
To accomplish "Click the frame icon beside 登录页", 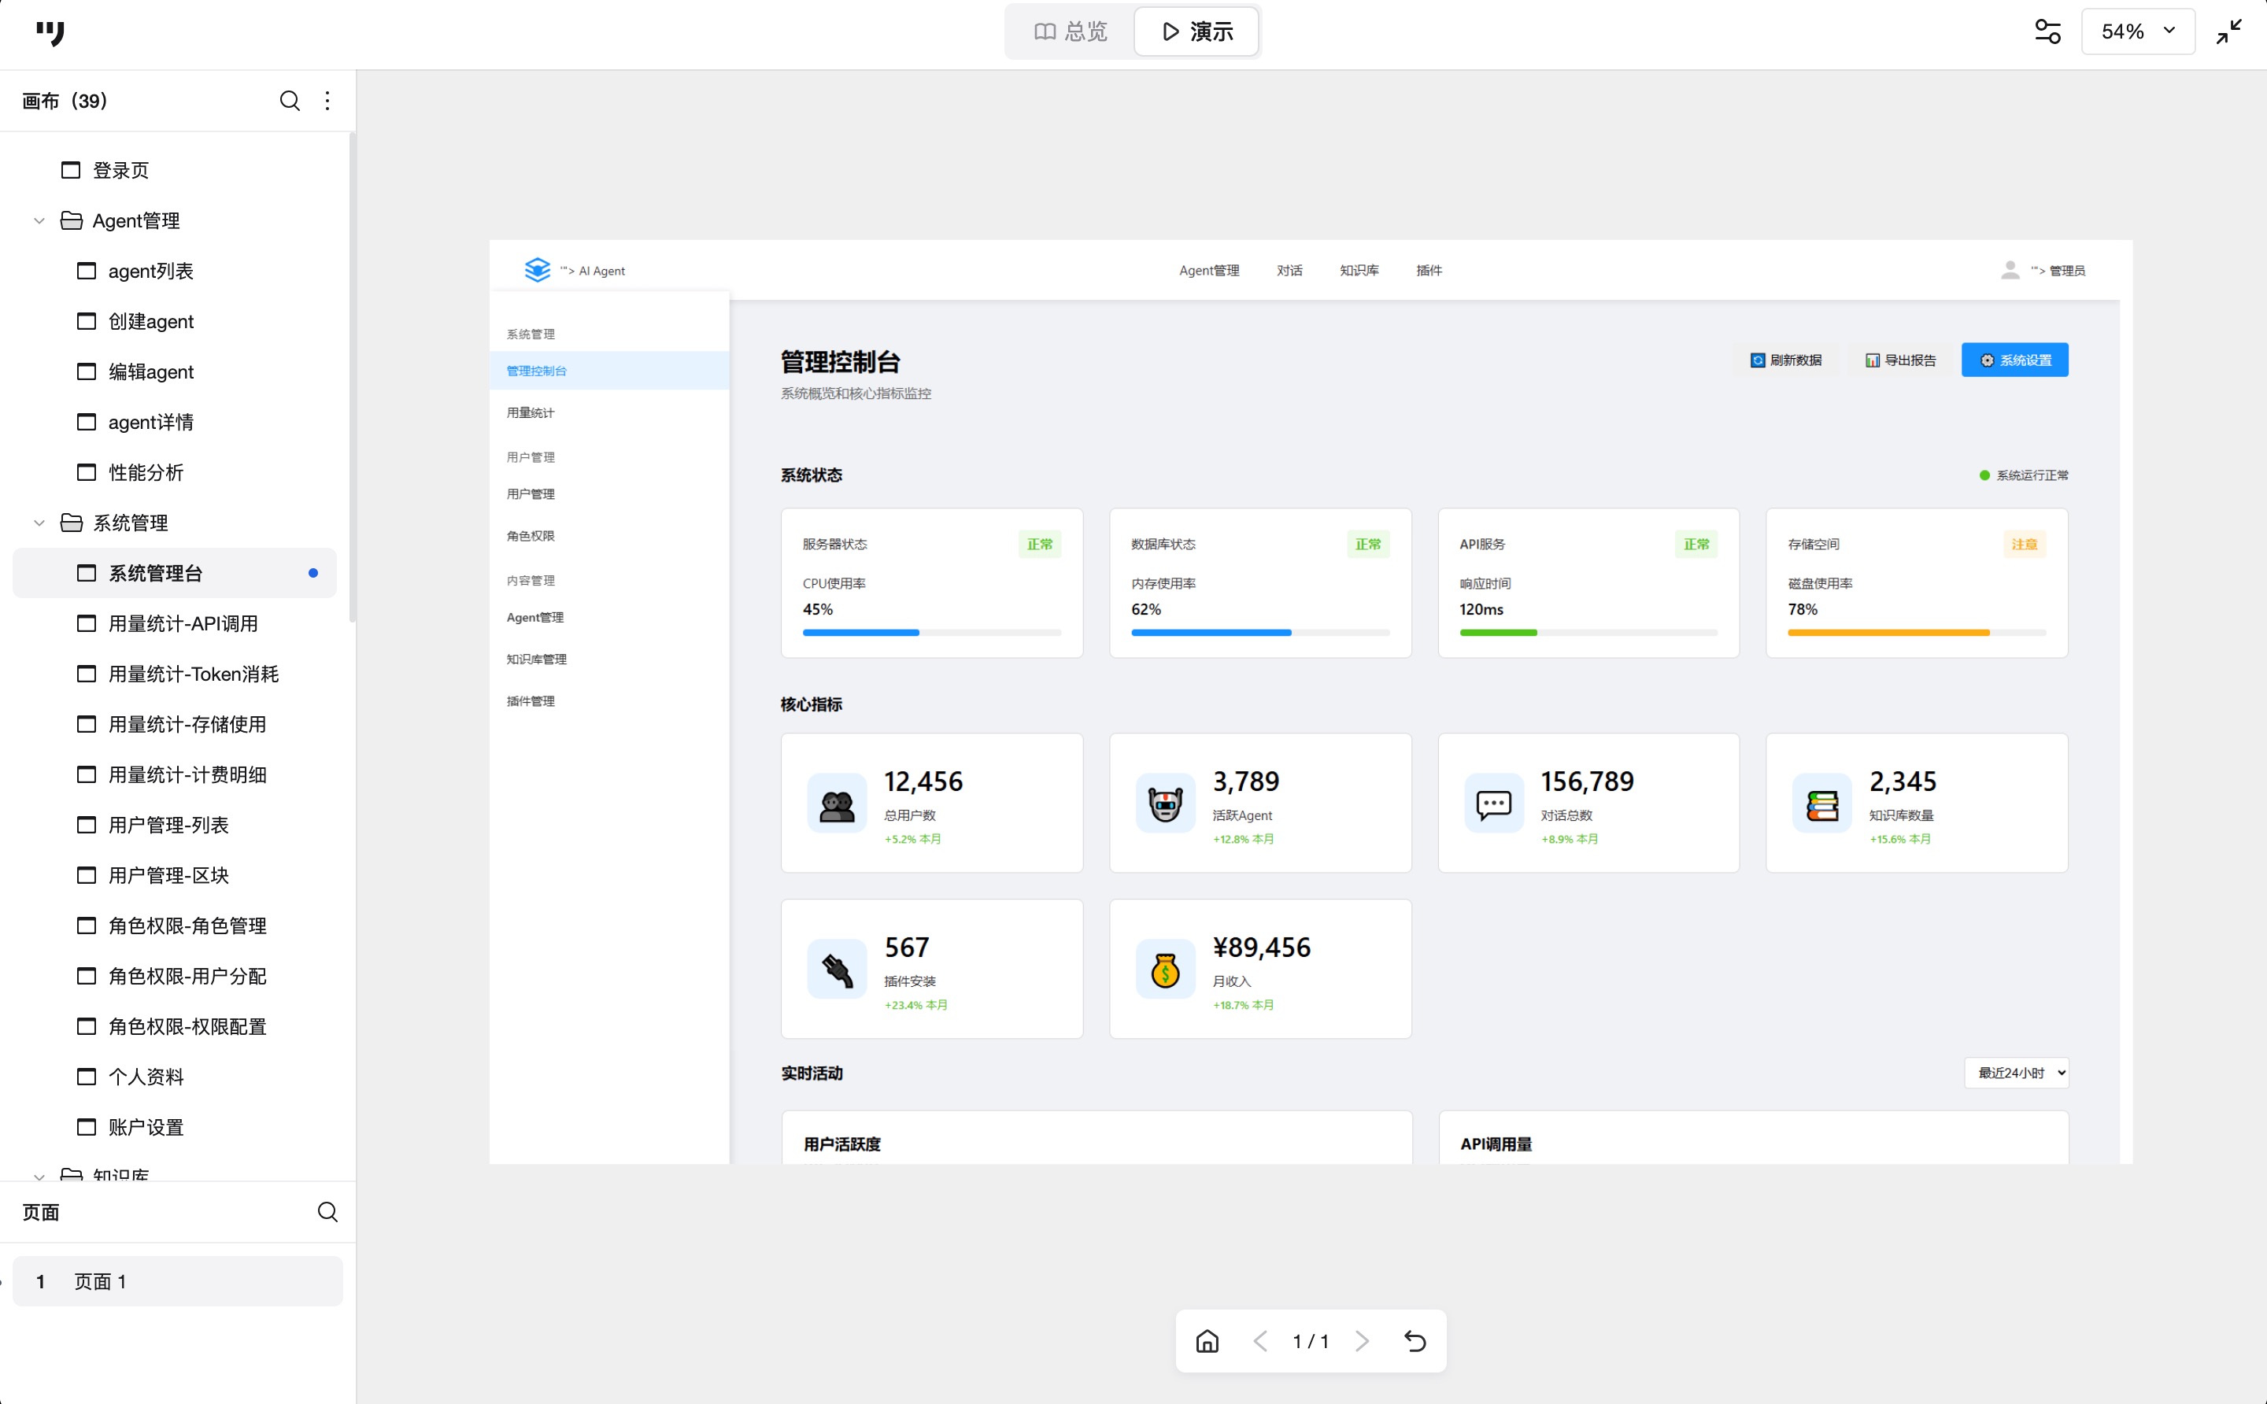I will click(71, 170).
